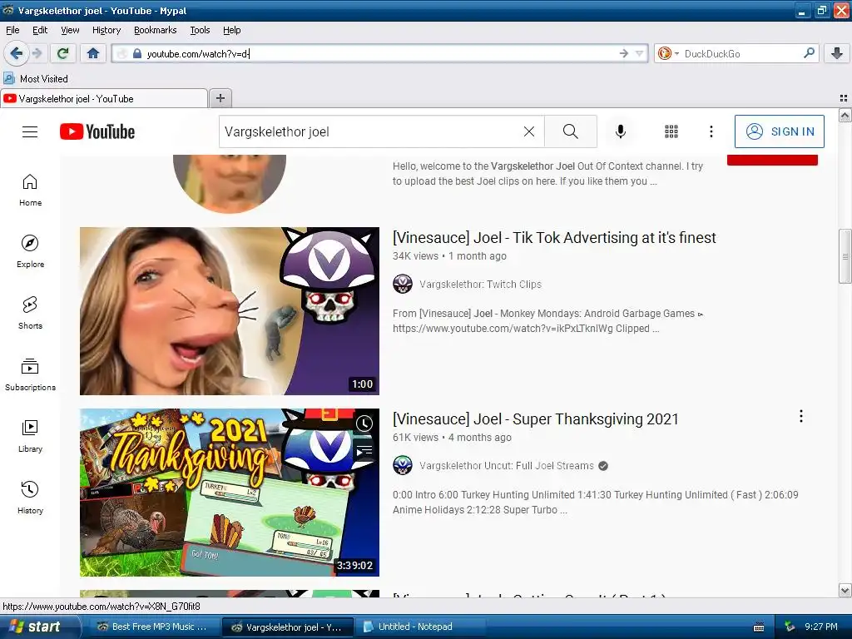Open the File menu
Screen dimensions: 852x639
tap(12, 30)
